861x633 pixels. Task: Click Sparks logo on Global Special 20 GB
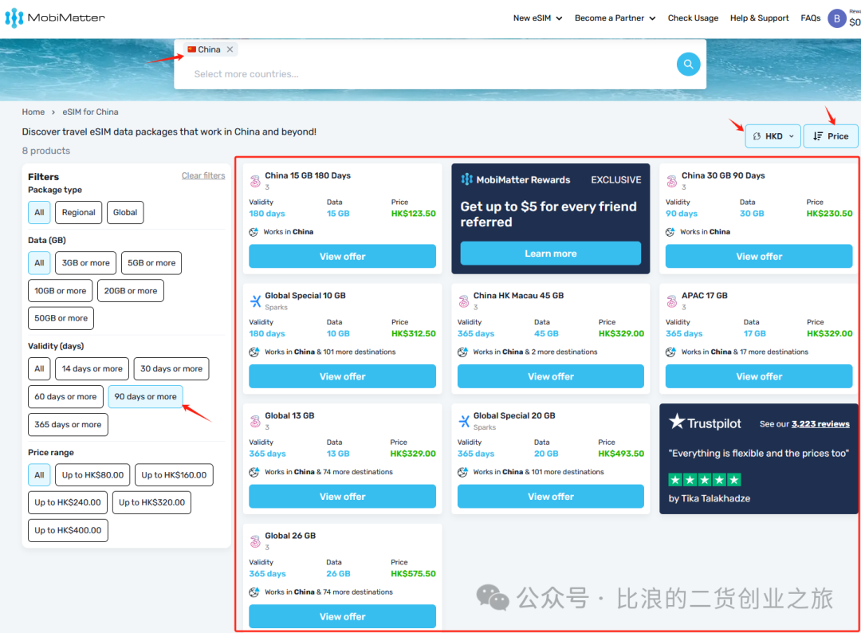click(464, 421)
